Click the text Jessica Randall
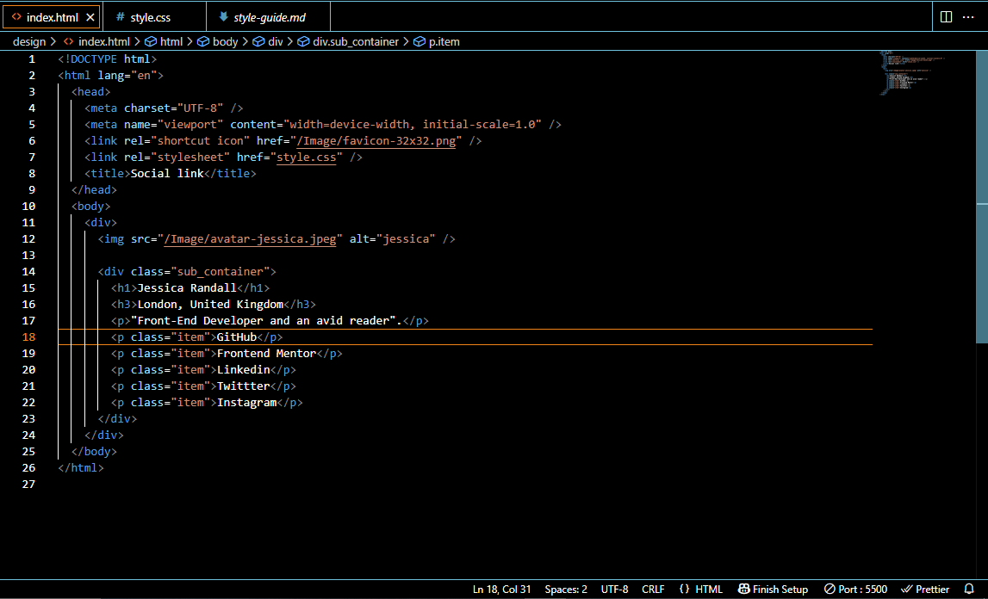 click(187, 287)
